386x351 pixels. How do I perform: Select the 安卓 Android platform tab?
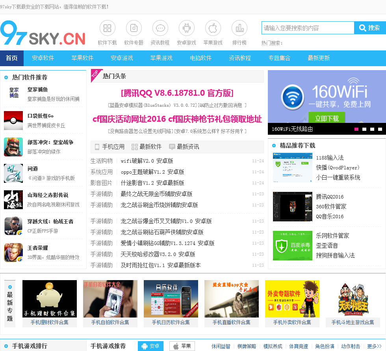(x=150, y=346)
